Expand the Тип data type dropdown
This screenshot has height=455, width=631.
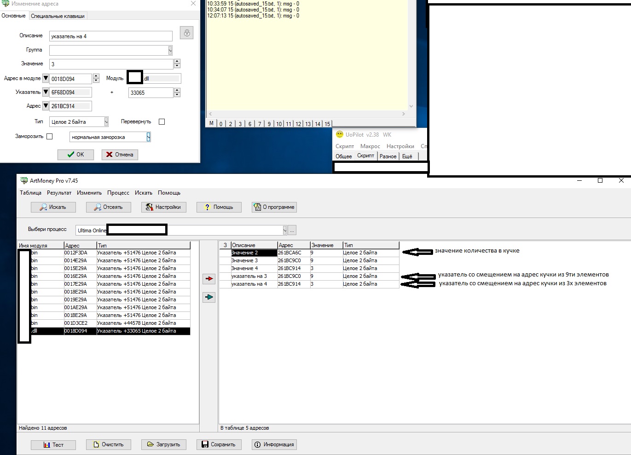(x=106, y=122)
